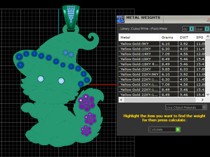
Task: Select the Yellow Gold 22KY:9KY row
Action: (x=162, y=74)
